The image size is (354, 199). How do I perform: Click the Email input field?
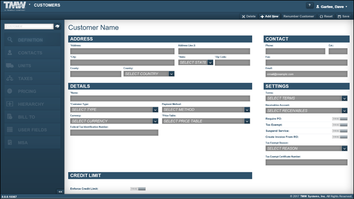(x=307, y=74)
